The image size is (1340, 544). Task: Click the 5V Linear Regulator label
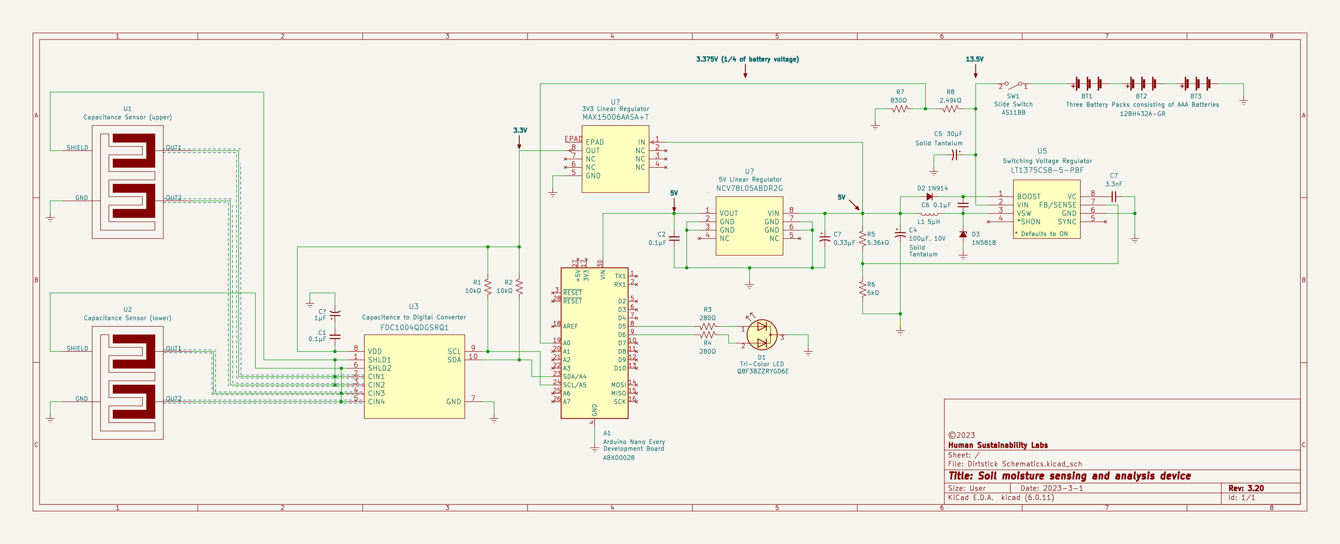coord(750,179)
